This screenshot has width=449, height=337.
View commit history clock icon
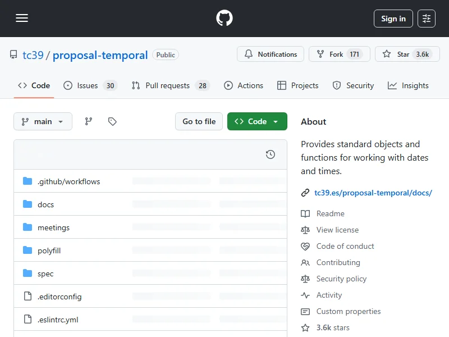pyautogui.click(x=271, y=154)
